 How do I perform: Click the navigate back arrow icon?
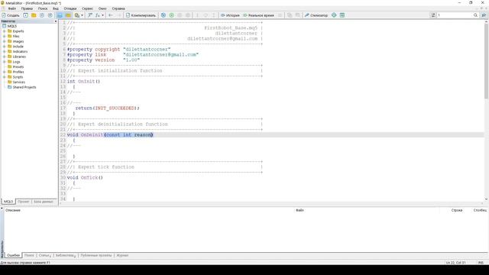[111, 15]
